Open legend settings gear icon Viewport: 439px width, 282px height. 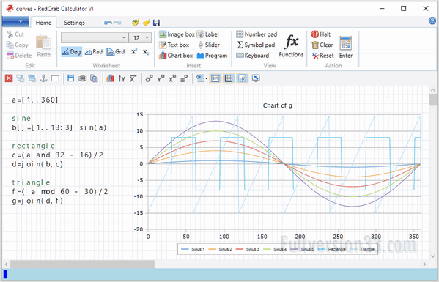(184, 78)
